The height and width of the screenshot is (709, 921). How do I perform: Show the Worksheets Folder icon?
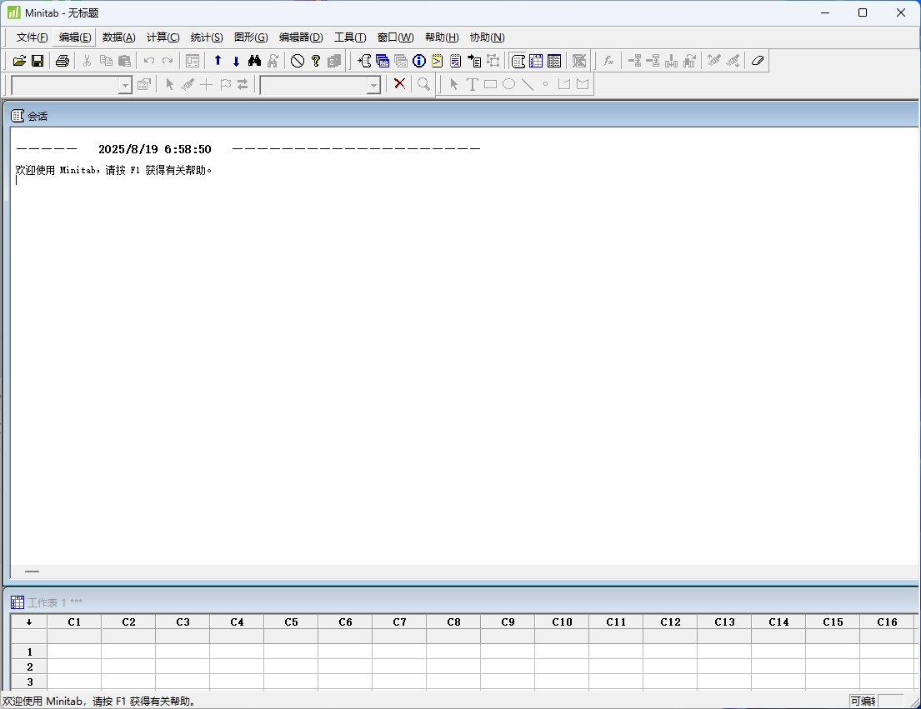383,61
